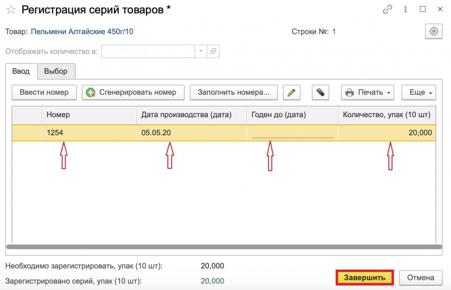This screenshot has height=290, width=451.
Task: Click the green Зарегистрировано серий value 20,000
Action: [x=212, y=281]
